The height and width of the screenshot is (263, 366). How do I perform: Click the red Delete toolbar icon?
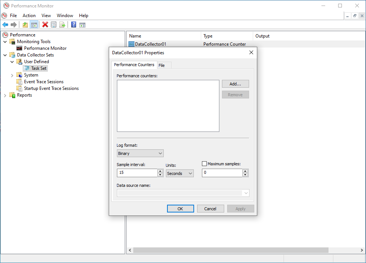pos(45,25)
